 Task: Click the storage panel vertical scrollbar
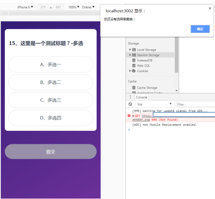[x=176, y=54]
